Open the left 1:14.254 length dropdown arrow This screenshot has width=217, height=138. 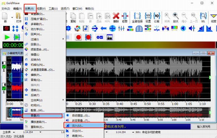click(x=41, y=132)
